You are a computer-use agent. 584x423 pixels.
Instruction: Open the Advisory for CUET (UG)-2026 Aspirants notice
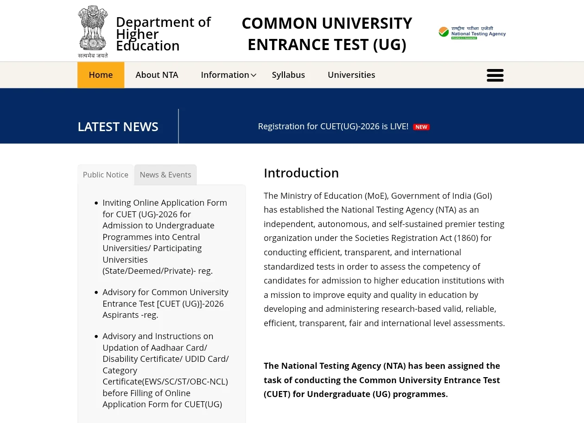[165, 303]
